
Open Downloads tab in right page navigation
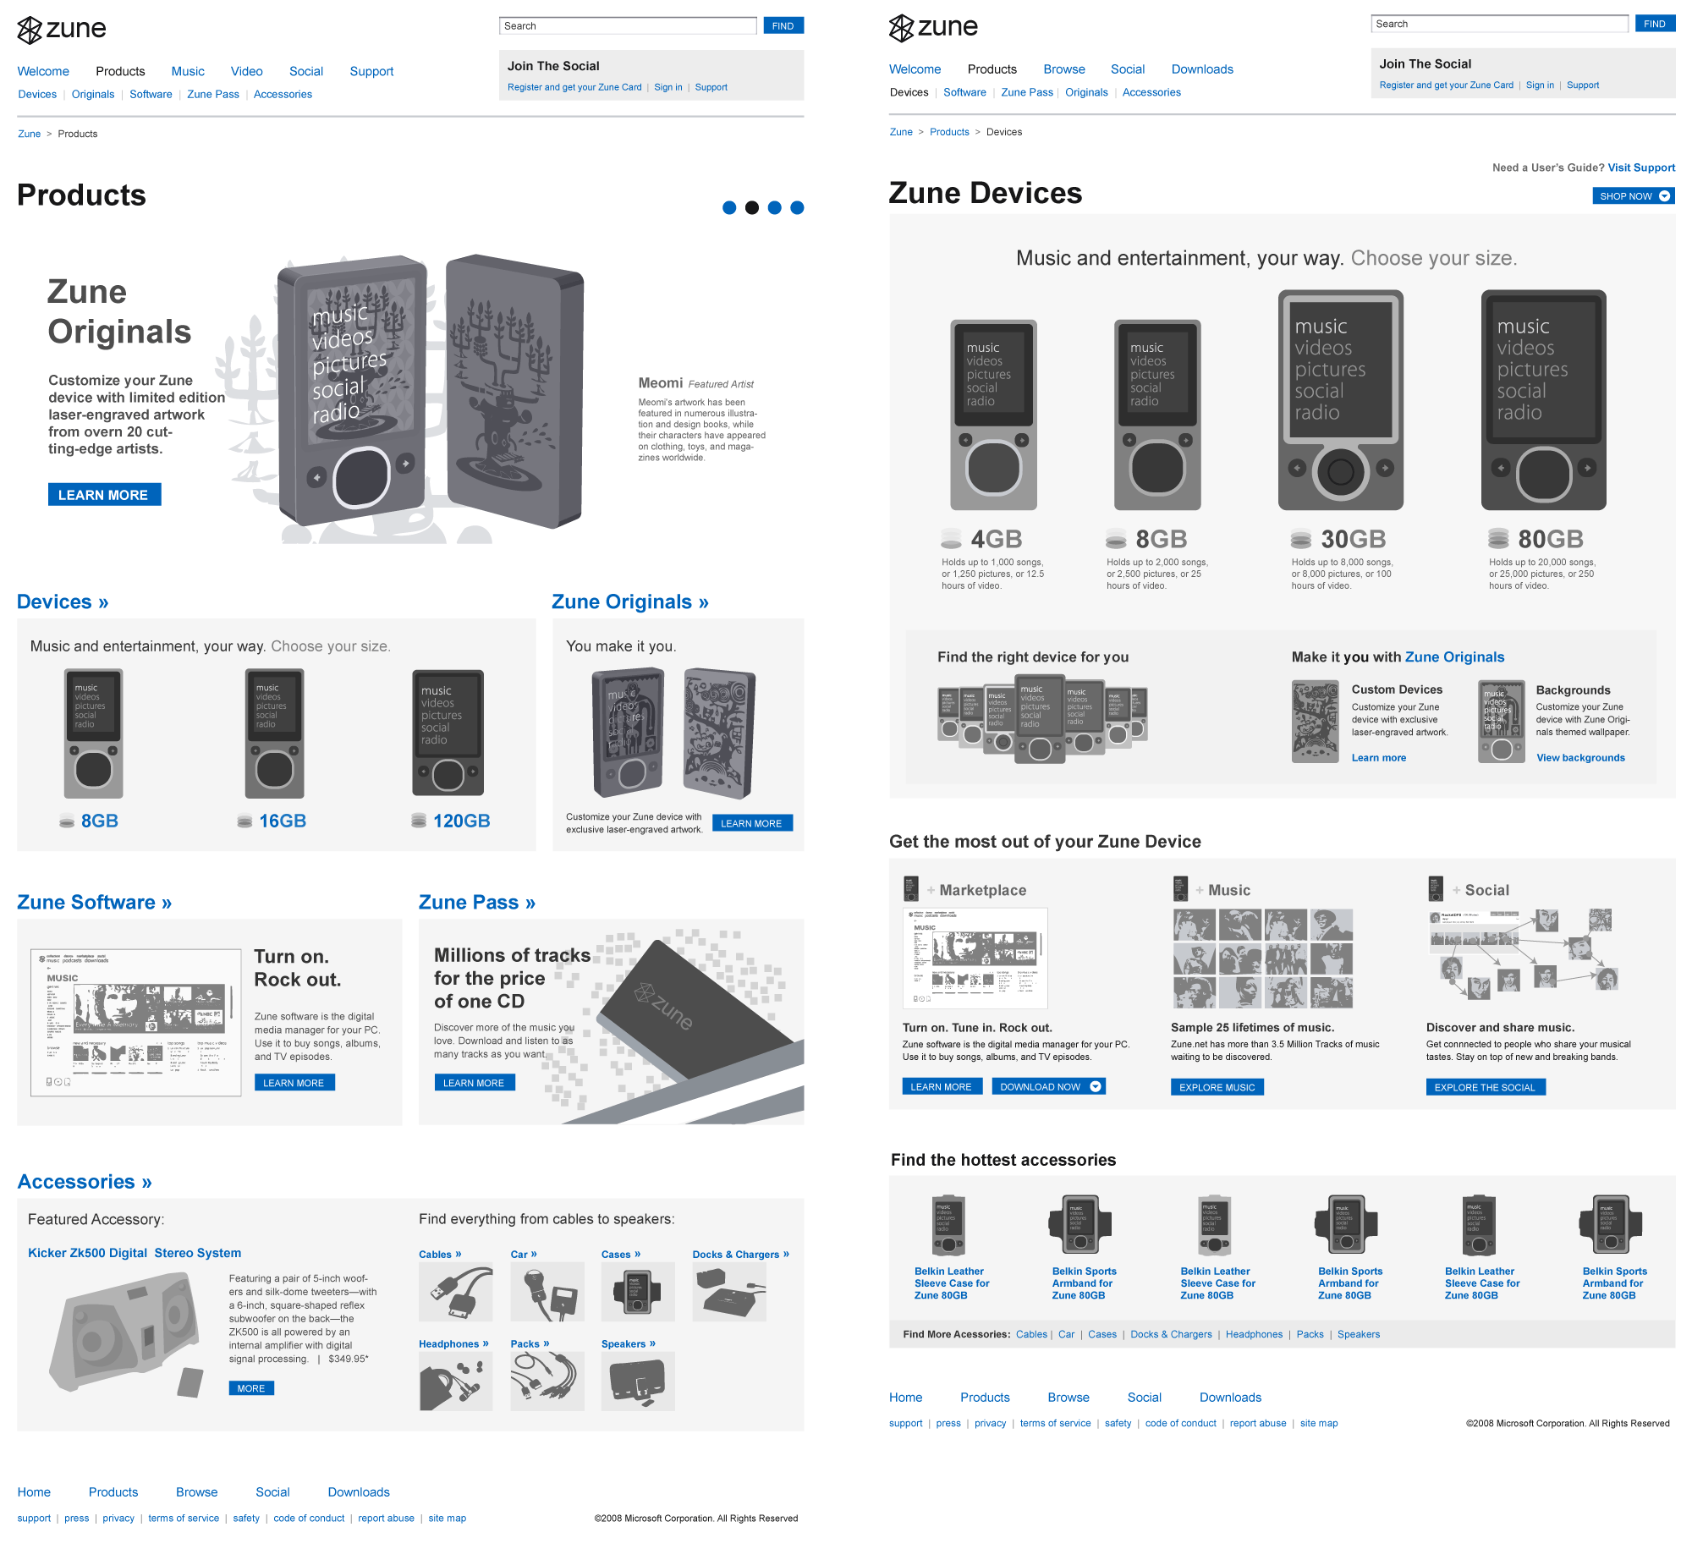1201,69
